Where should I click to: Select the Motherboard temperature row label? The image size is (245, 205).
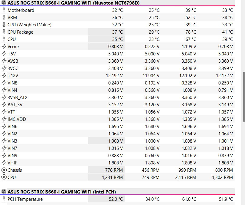[21, 10]
